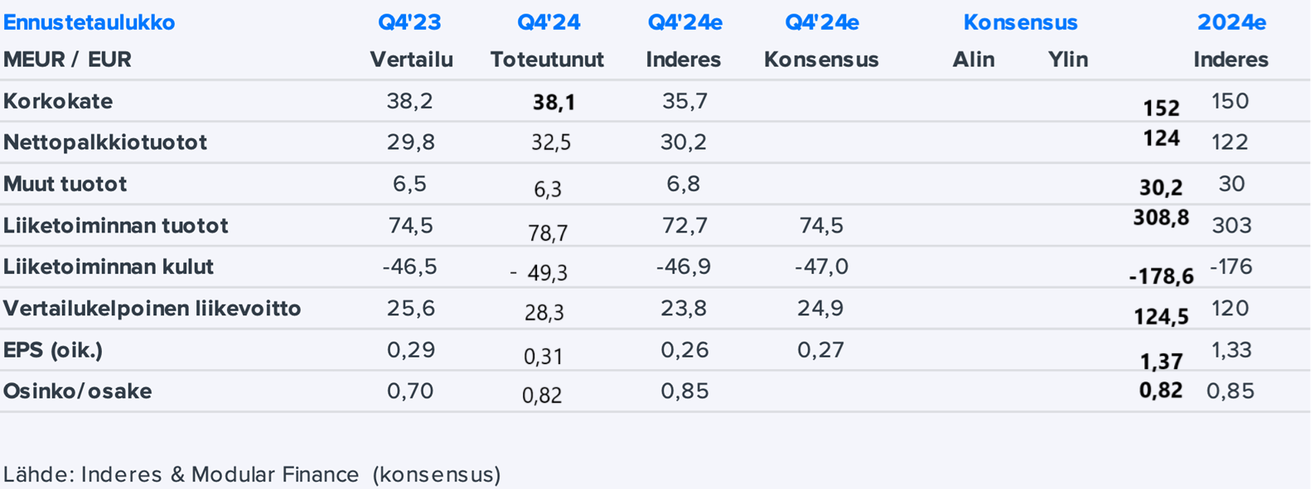Click the Nettopalkkiotuotot row label

105,142
